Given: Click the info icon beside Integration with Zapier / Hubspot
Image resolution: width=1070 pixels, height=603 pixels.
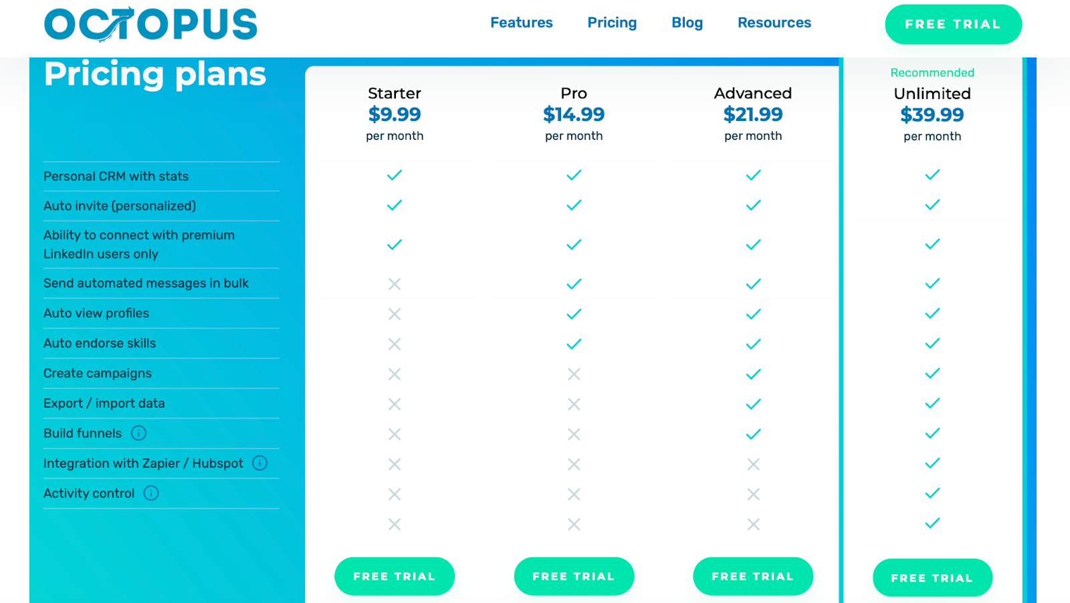Looking at the screenshot, I should (x=261, y=463).
